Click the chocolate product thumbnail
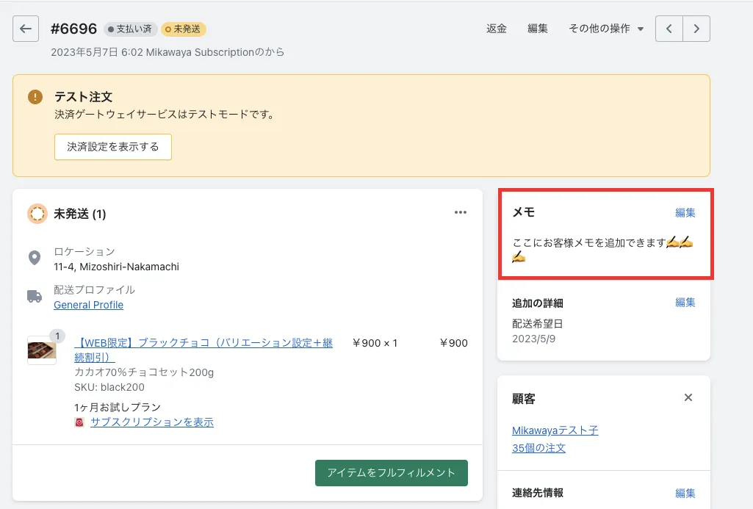Image resolution: width=753 pixels, height=509 pixels. 41,350
